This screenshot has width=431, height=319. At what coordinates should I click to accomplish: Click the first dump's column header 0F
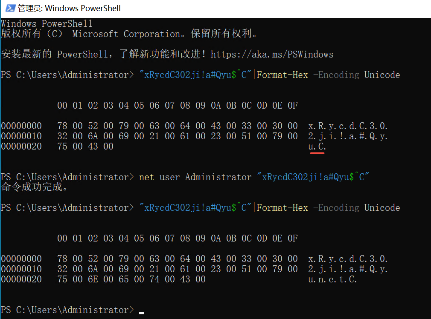point(292,105)
